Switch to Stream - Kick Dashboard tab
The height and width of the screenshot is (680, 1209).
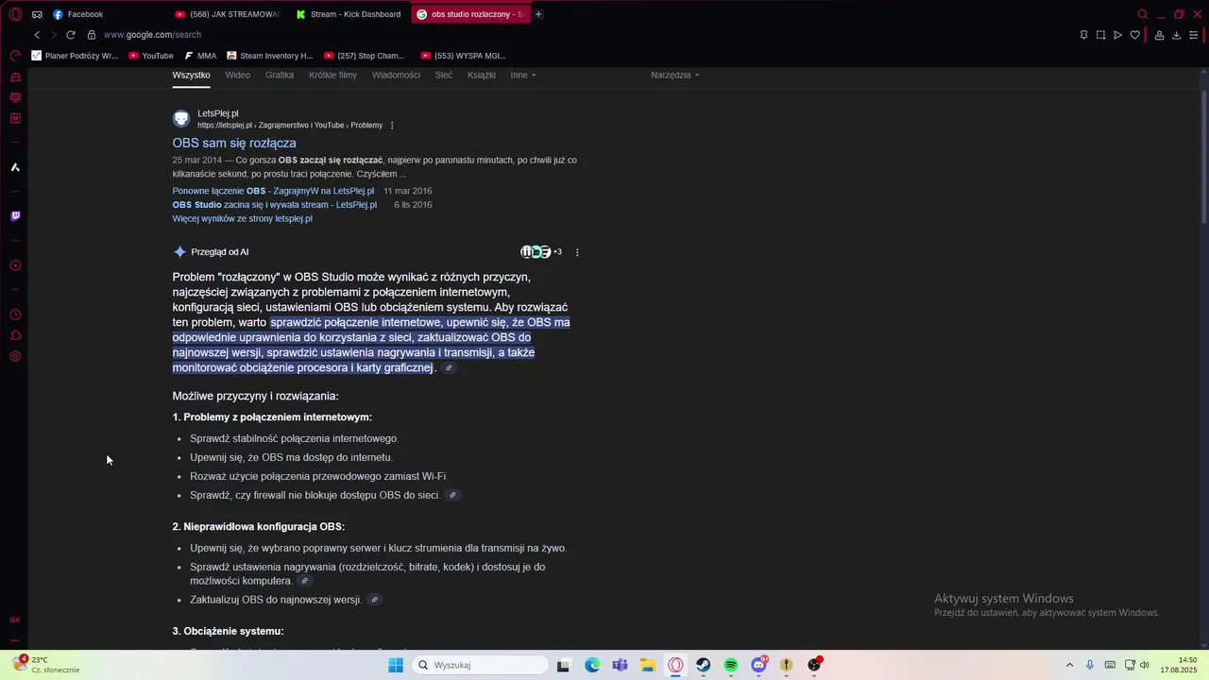(349, 14)
